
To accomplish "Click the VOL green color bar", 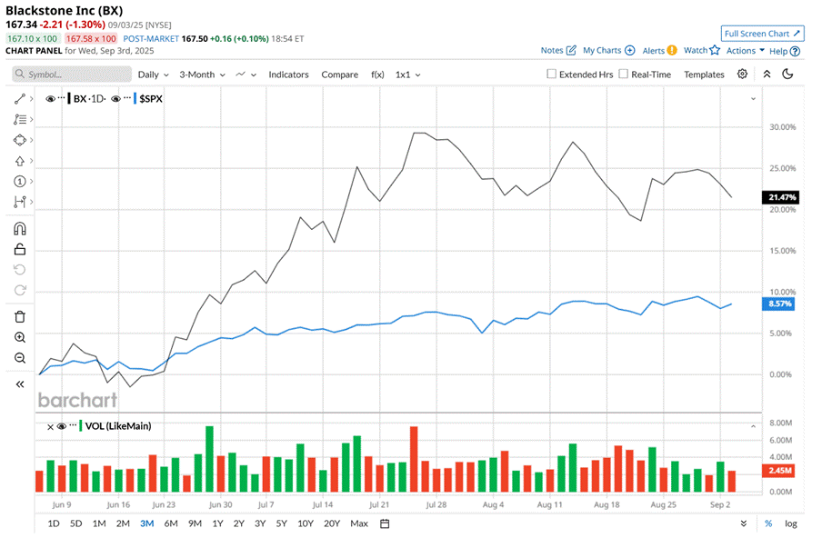I will pos(80,426).
